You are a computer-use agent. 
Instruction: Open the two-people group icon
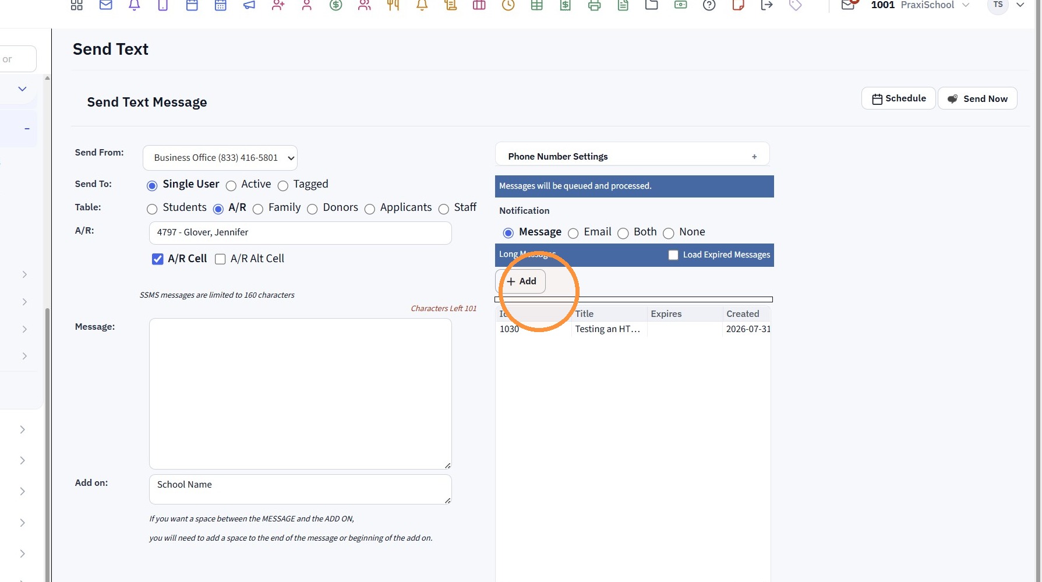tap(365, 5)
